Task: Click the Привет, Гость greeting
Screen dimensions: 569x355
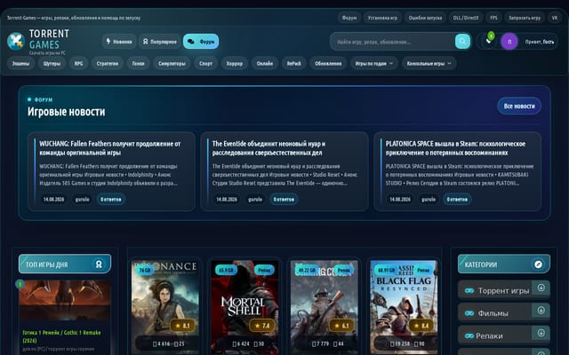Action: [x=540, y=42]
